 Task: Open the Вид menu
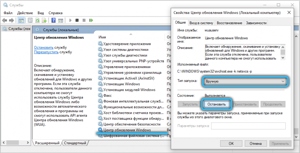click(40, 13)
